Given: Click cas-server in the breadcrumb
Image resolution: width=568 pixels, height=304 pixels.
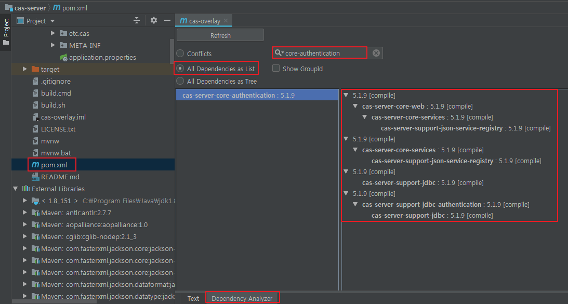Looking at the screenshot, I should point(30,8).
